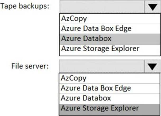Screen dimensions: 161x116
Task: Select Azure Databox for File server
Action: [x=109, y=99]
